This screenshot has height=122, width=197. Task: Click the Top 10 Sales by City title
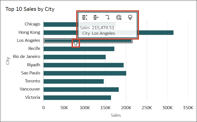click(x=30, y=9)
